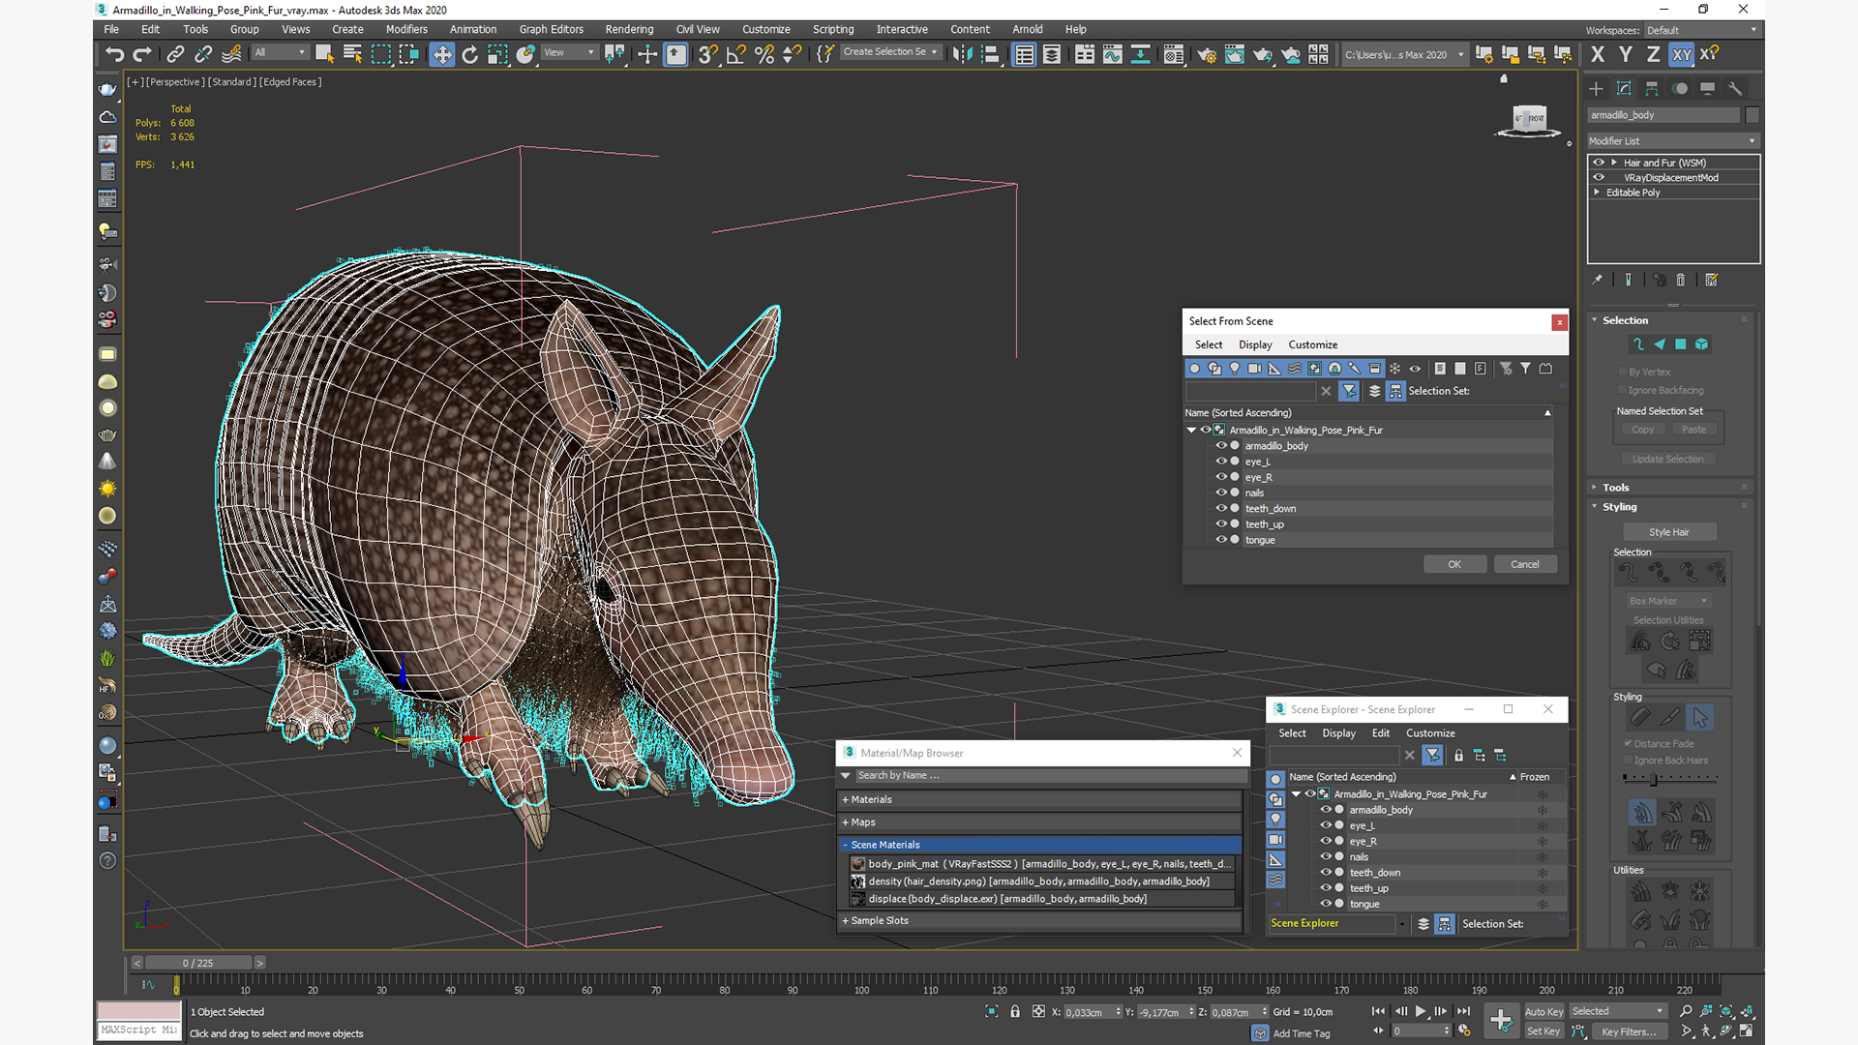
Task: Click the lock icon in Scene Explorer toolbar
Action: 1458,756
